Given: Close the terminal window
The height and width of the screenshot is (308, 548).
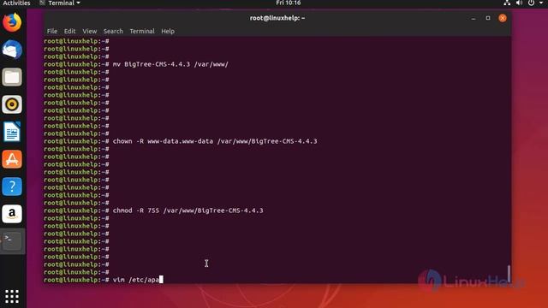Looking at the screenshot, I should tap(503, 18).
